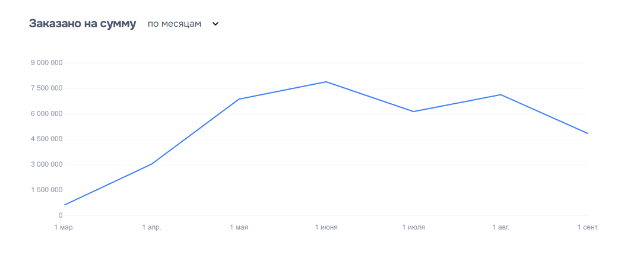Open the "по месяцам" period dropdown
618x258 pixels.
click(175, 24)
